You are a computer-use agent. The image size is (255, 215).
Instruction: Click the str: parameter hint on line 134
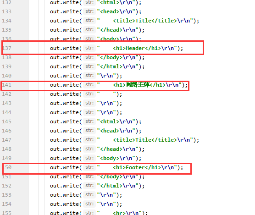[89, 21]
